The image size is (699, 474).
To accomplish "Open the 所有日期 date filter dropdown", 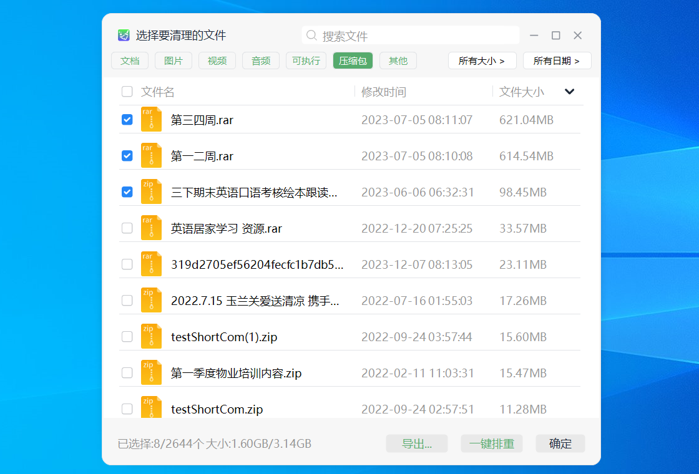I will tap(557, 60).
